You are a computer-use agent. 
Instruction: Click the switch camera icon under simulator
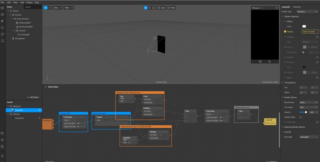260,62
